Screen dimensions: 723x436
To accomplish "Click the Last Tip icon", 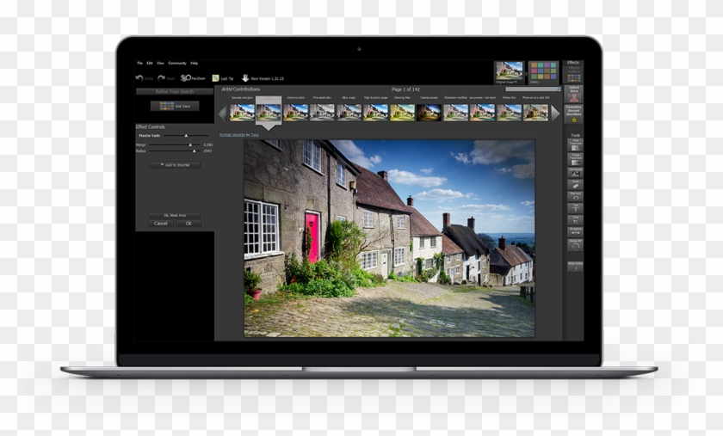I will pyautogui.click(x=215, y=78).
